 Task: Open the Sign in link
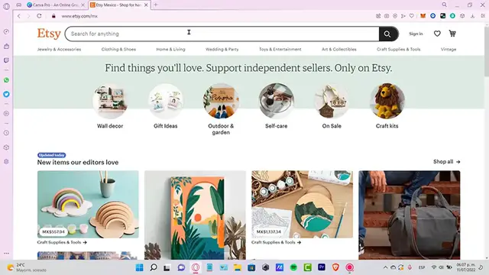pos(416,34)
